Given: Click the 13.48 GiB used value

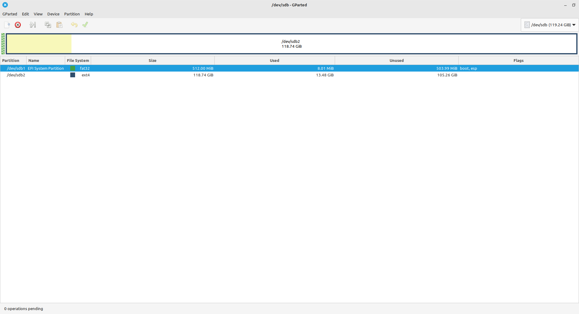Looking at the screenshot, I should click(325, 75).
